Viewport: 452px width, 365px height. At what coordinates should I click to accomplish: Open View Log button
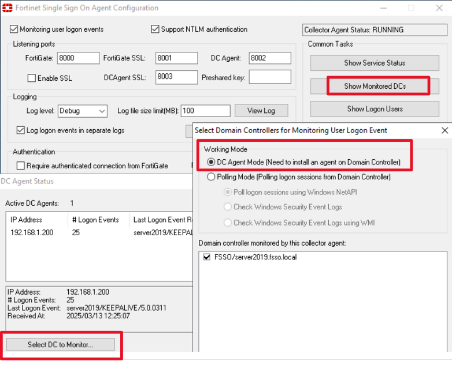261,111
